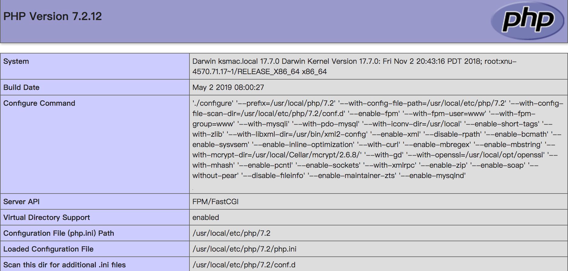This screenshot has width=568, height=271.
Task: Click the 'Server API' row label
Action: [21, 202]
